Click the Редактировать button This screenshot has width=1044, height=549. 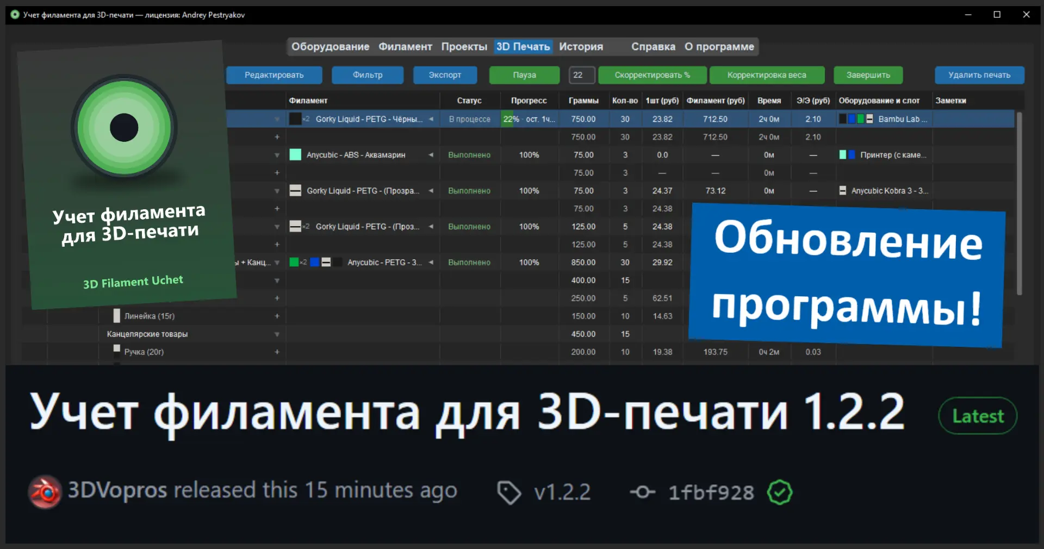(274, 75)
